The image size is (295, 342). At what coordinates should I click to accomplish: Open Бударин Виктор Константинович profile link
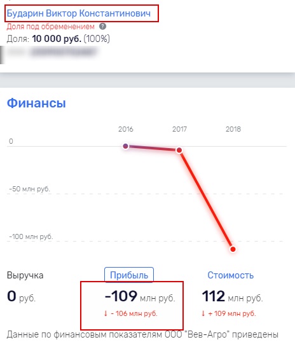(79, 13)
